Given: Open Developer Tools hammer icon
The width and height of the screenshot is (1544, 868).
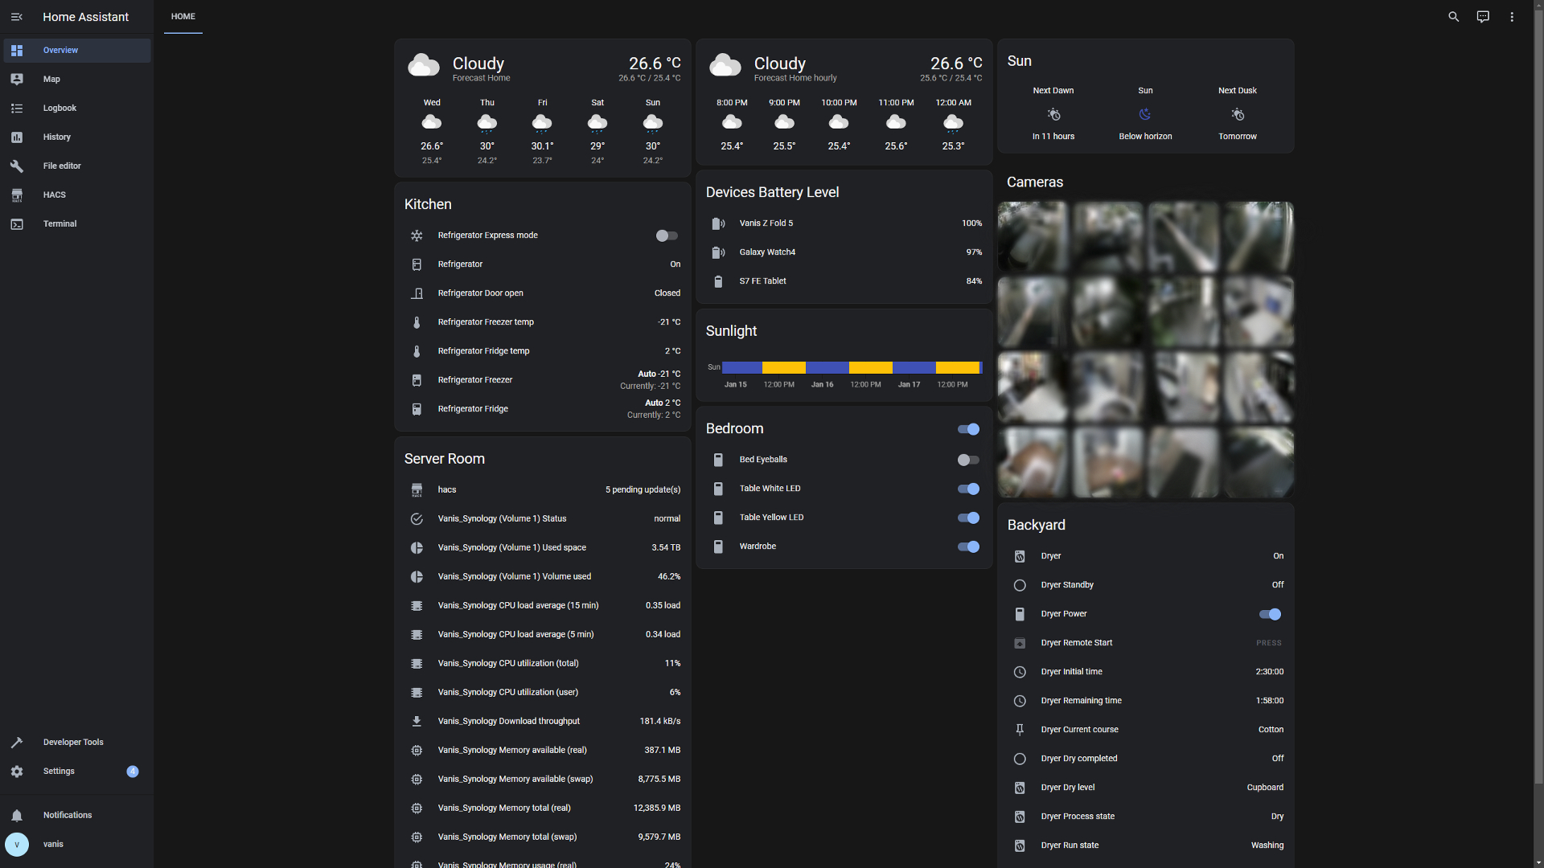Looking at the screenshot, I should click(x=17, y=743).
